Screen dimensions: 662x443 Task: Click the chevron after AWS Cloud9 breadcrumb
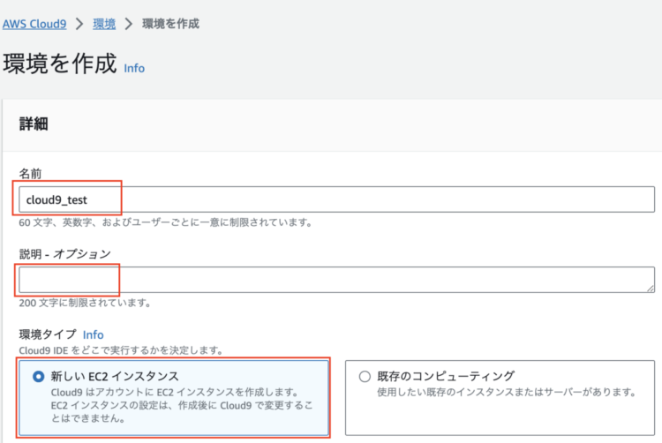click(79, 24)
